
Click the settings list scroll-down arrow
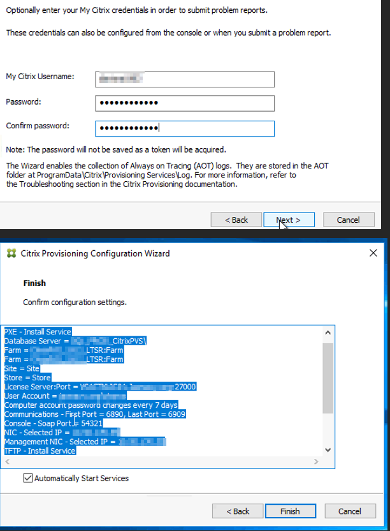328,450
